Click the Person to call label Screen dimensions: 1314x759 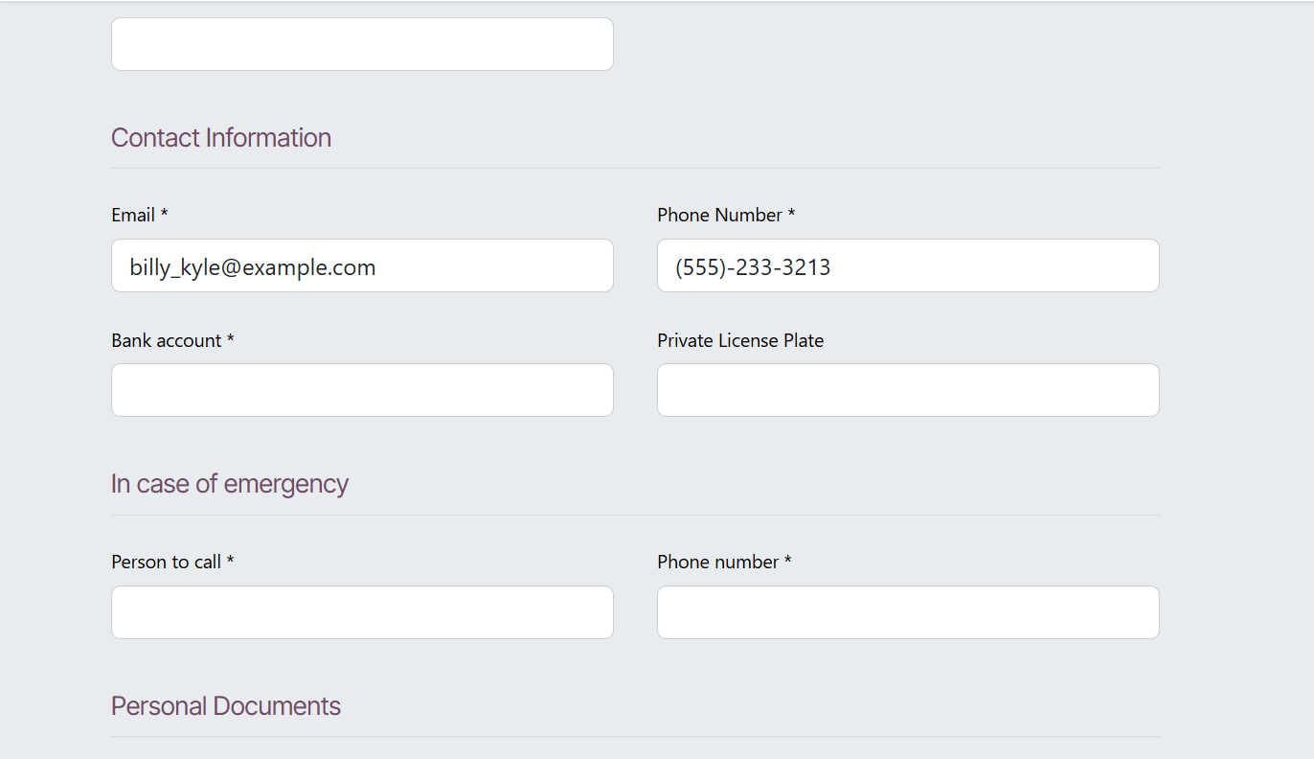(x=167, y=563)
